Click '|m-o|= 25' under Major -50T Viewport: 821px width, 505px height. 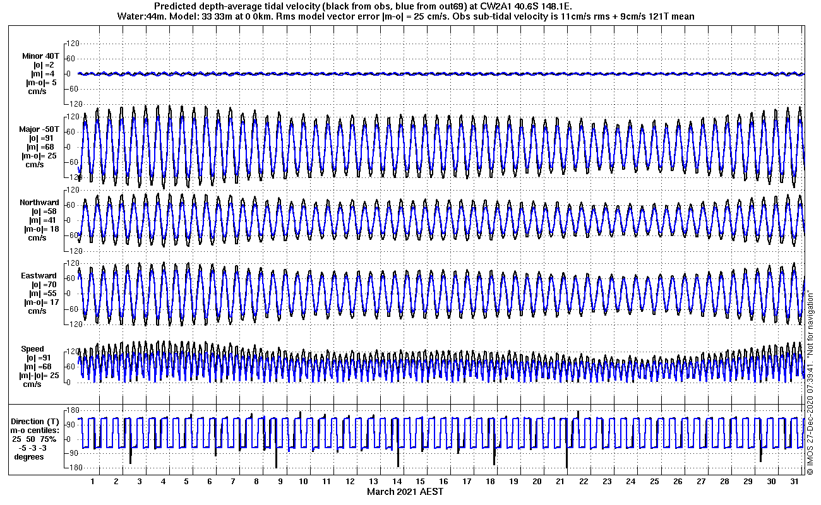[x=39, y=156]
